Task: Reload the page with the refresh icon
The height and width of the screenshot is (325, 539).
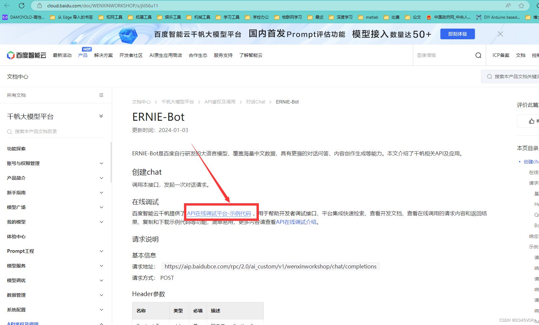Action: (x=22, y=6)
